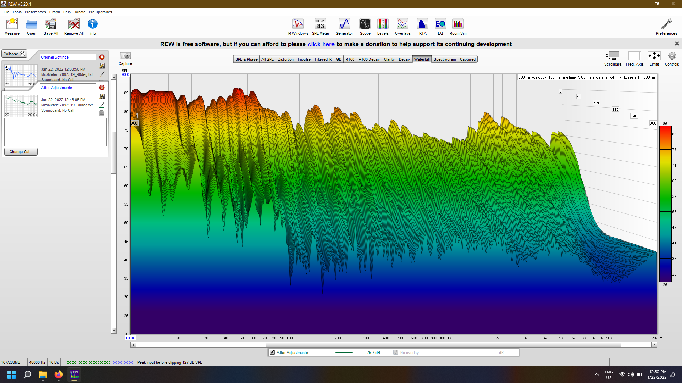Switch to the Clarity tab
Image resolution: width=682 pixels, height=383 pixels.
[389, 59]
